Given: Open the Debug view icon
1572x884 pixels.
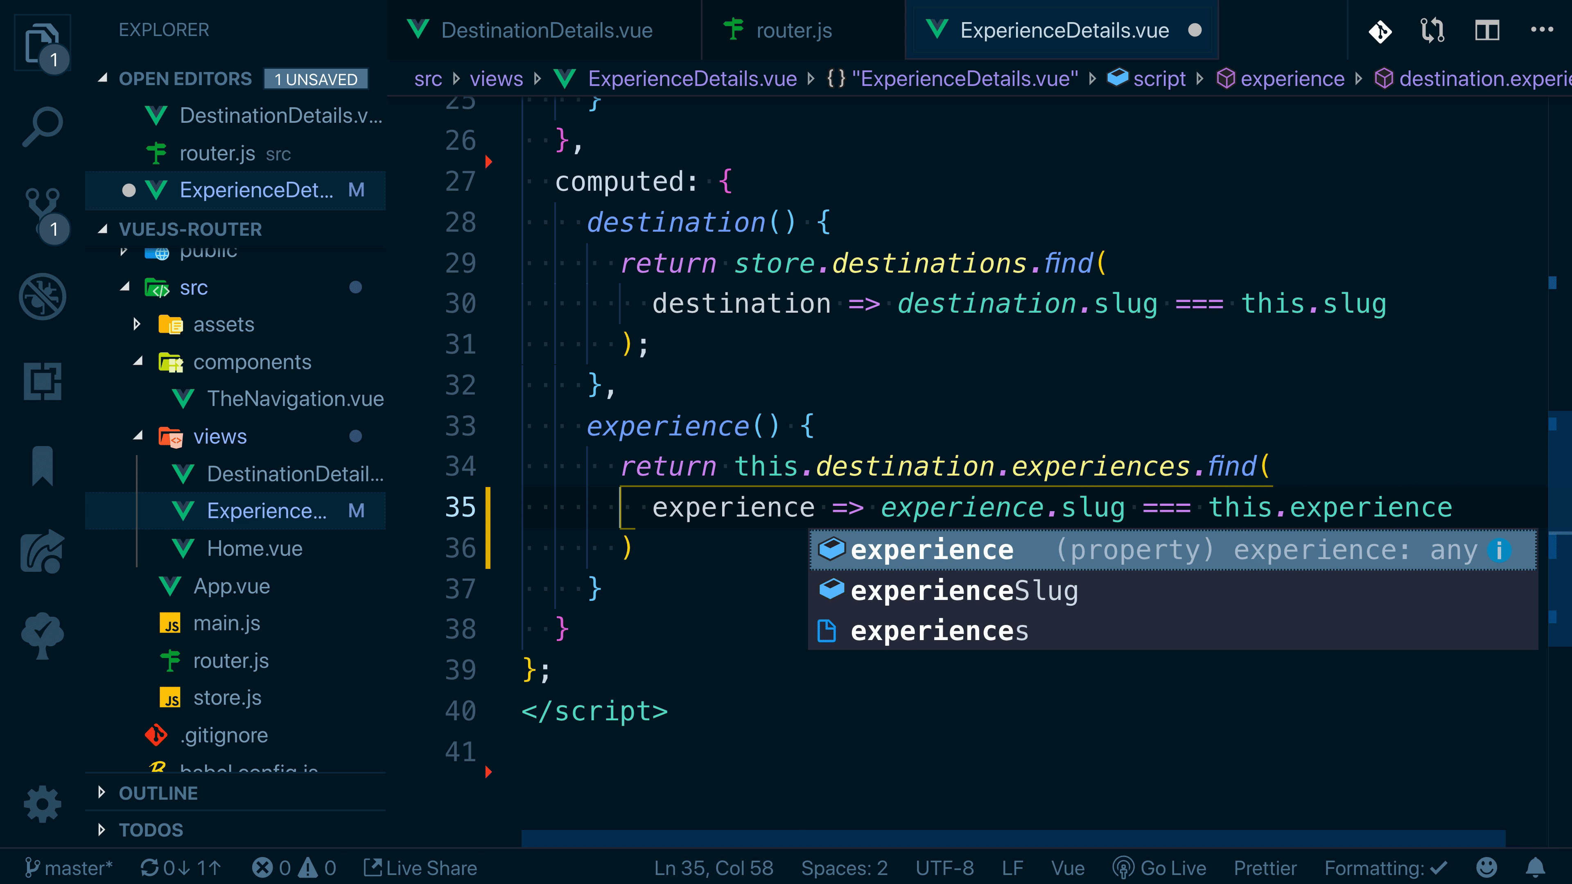Looking at the screenshot, I should pyautogui.click(x=42, y=296).
